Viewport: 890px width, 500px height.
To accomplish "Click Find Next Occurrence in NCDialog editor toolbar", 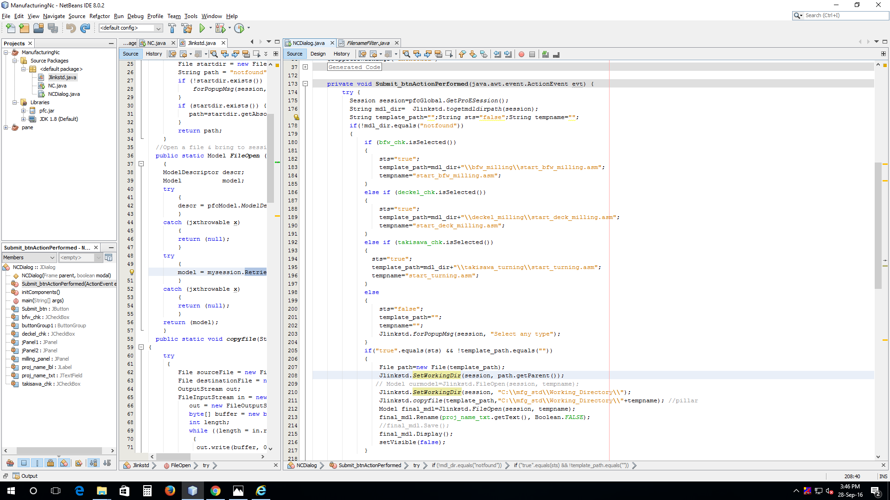I will 427,54.
